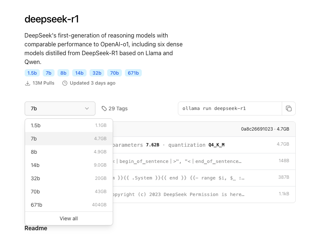
Task: Select the 1.5b option in dropdown list
Action: pos(69,125)
